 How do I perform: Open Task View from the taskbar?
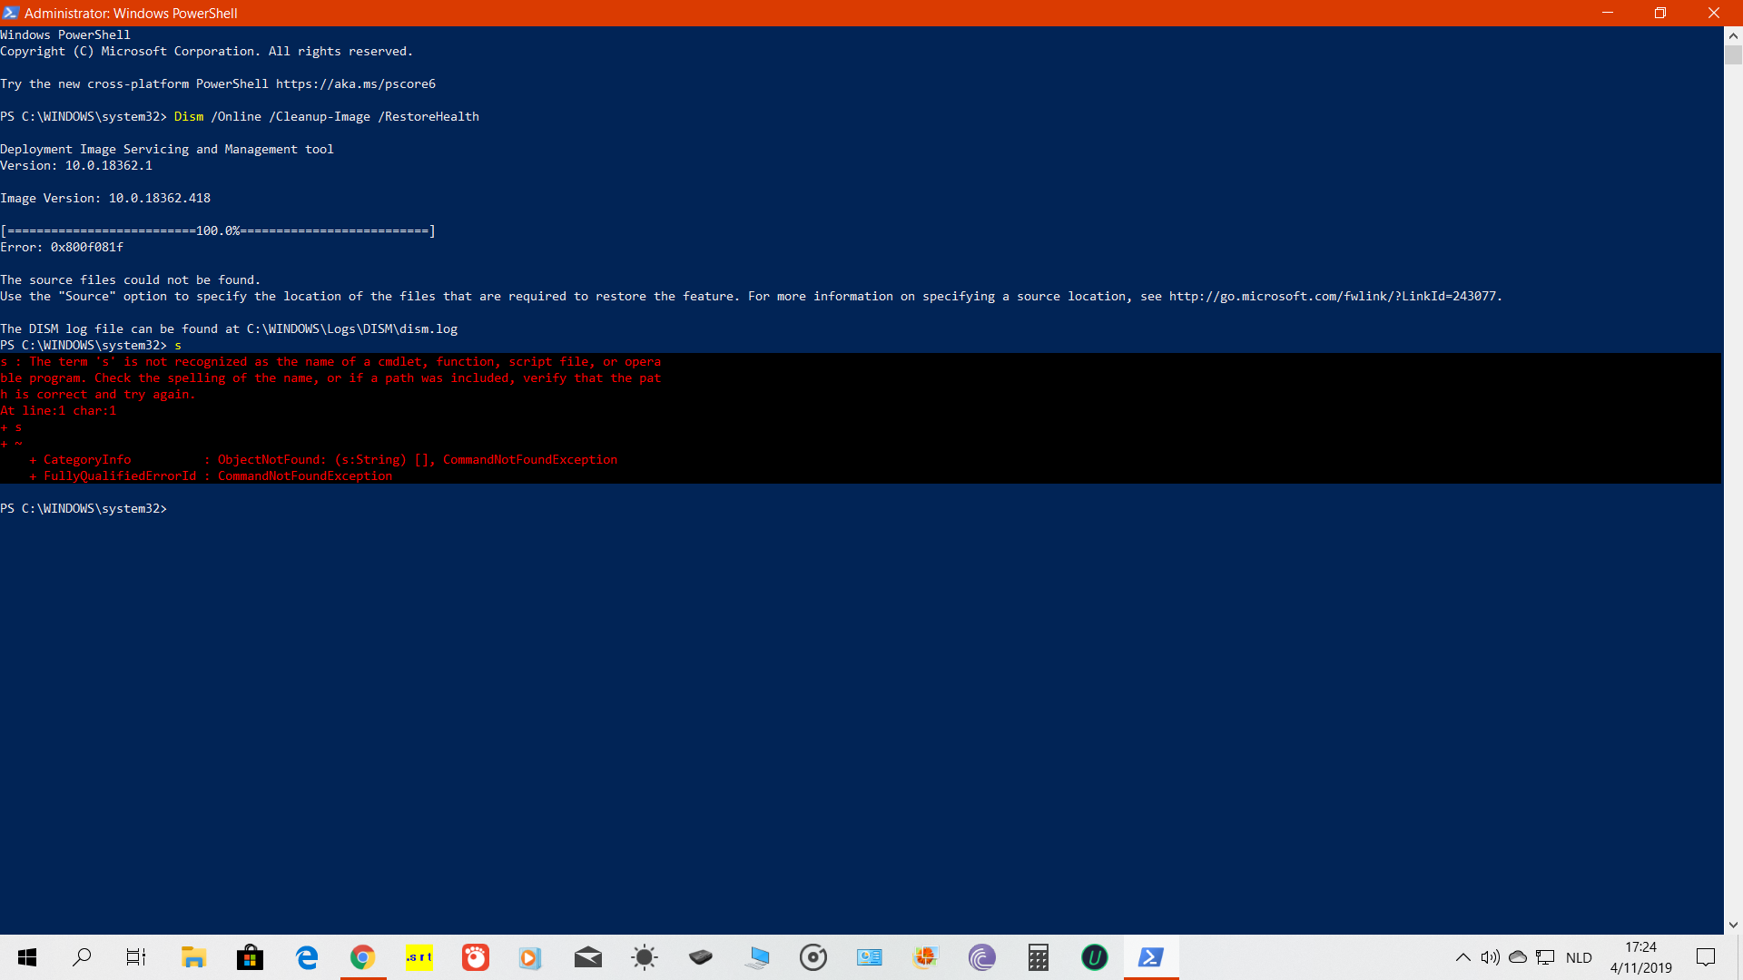(x=136, y=957)
